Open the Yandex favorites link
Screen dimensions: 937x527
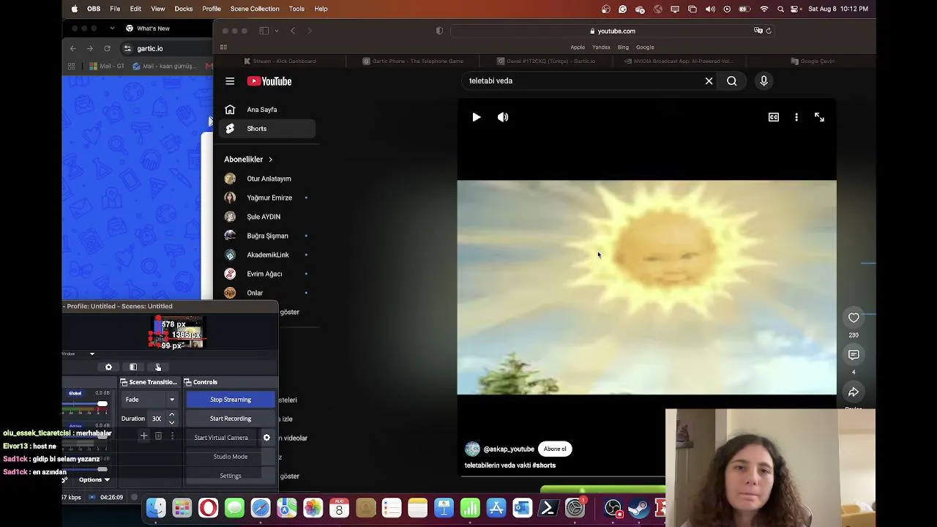(601, 48)
